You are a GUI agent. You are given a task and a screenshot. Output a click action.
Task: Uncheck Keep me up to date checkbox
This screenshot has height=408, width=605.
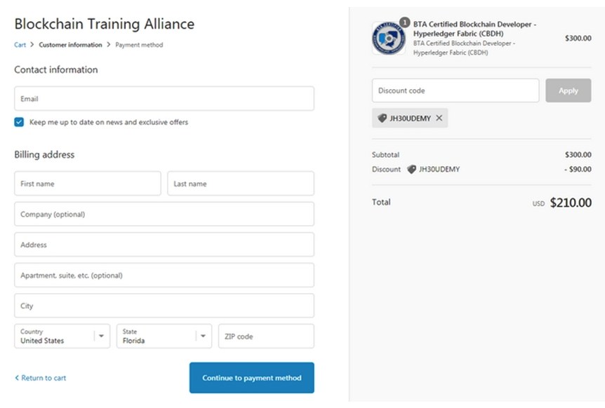(19, 122)
